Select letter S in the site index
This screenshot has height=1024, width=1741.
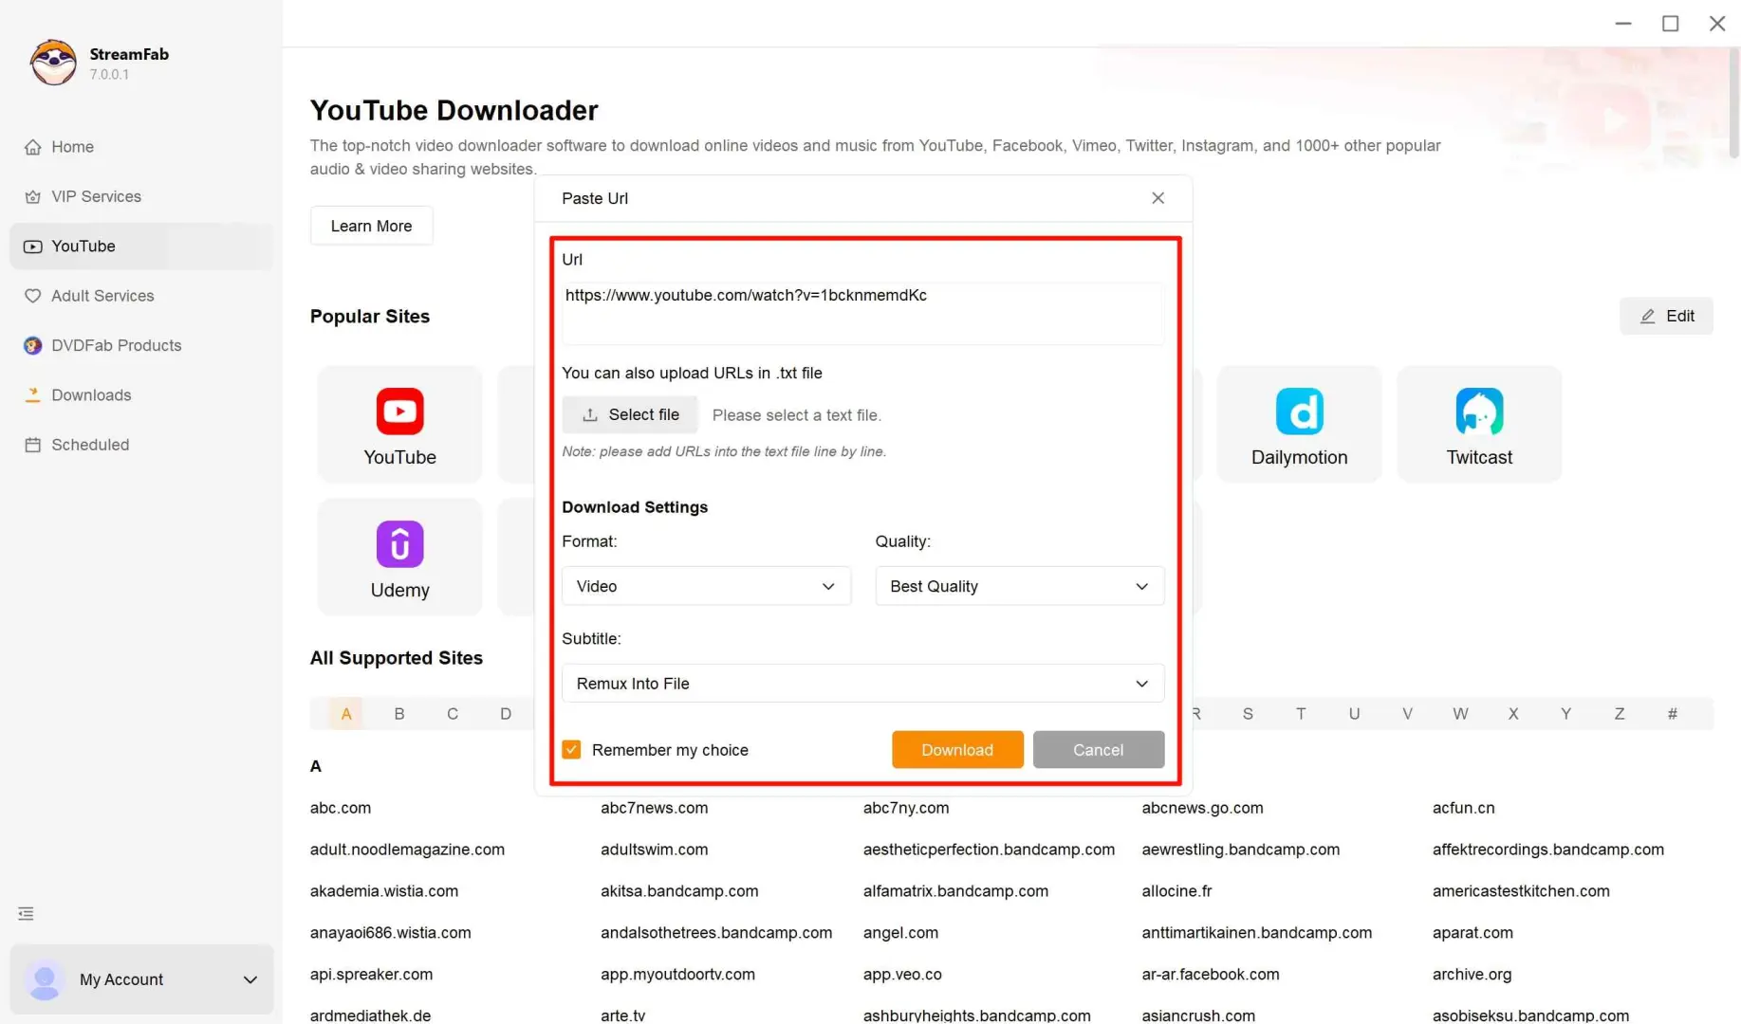click(x=1248, y=714)
